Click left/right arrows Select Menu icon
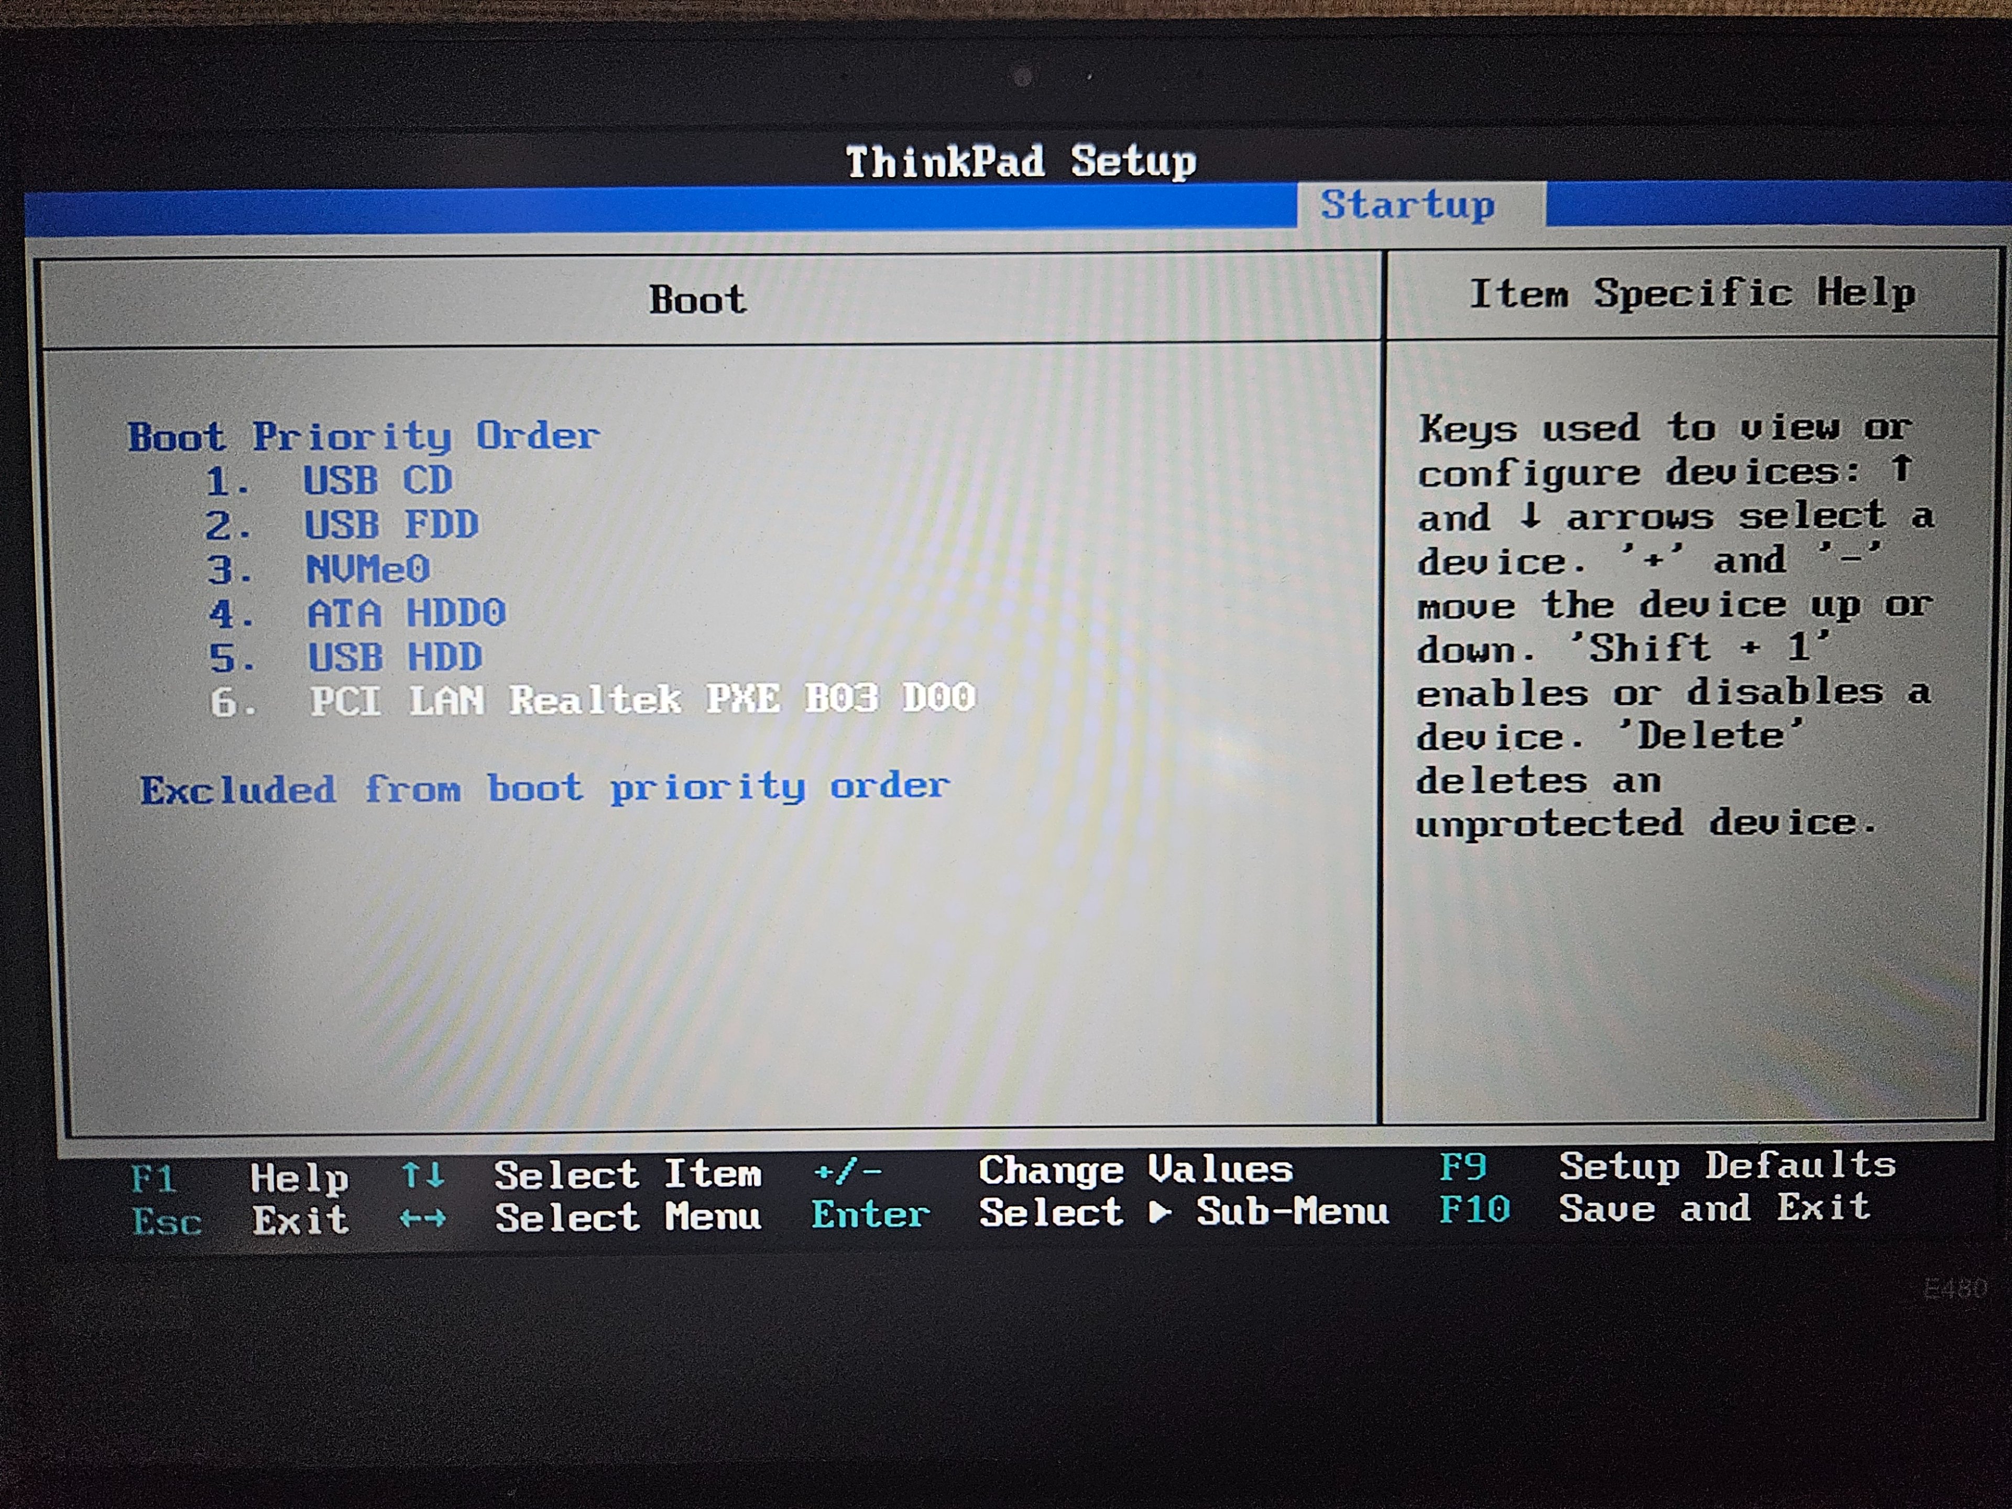This screenshot has width=2012, height=1509. click(x=423, y=1218)
